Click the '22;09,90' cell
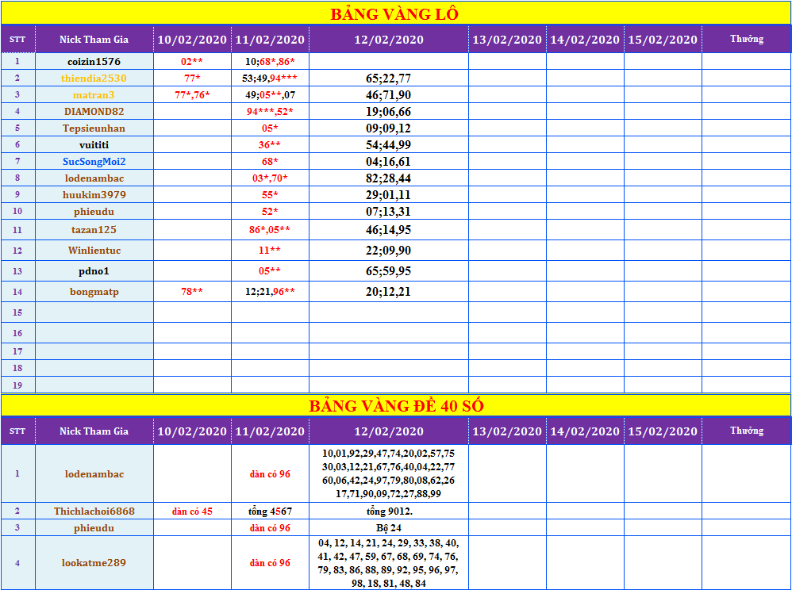Image resolution: width=792 pixels, height=590 pixels. click(x=388, y=251)
